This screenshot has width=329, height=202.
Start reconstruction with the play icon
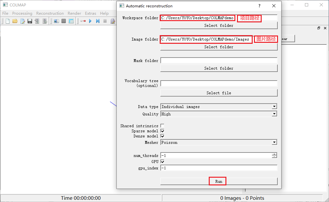(90, 21)
